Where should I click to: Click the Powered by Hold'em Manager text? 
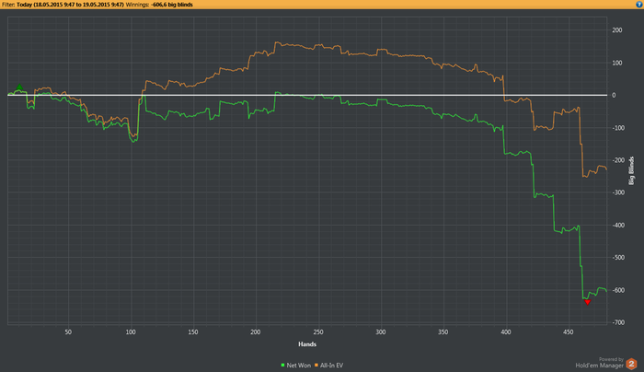pyautogui.click(x=600, y=363)
